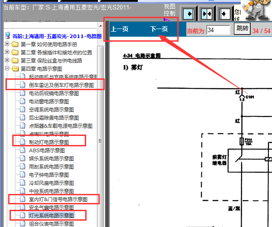Open 空调系统电路示意图 document
This screenshot has width=272, height=227.
coord(51,110)
